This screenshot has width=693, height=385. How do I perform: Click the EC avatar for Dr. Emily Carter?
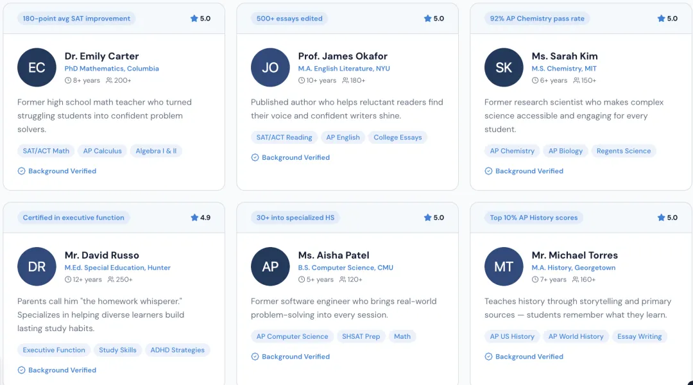click(37, 67)
